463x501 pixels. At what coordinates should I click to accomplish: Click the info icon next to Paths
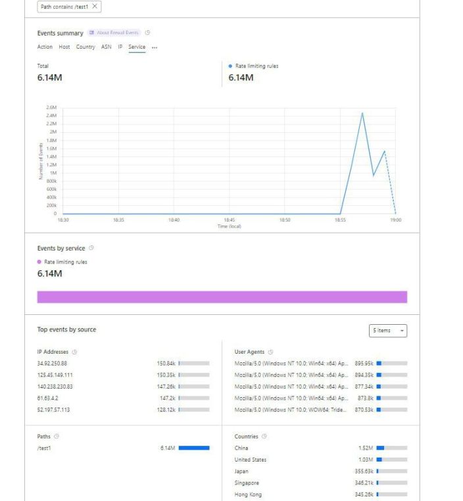[x=57, y=436]
